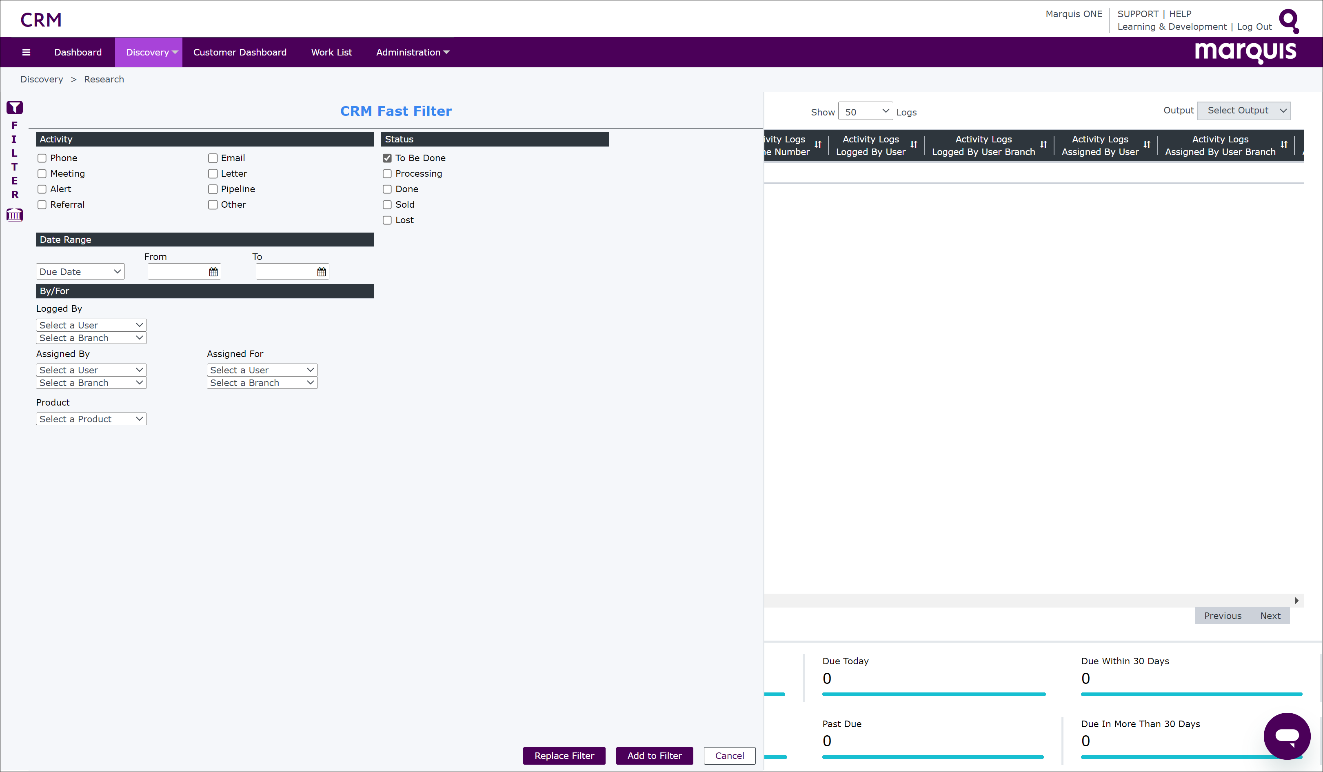Open the Administration menu
The height and width of the screenshot is (772, 1323).
coord(413,52)
